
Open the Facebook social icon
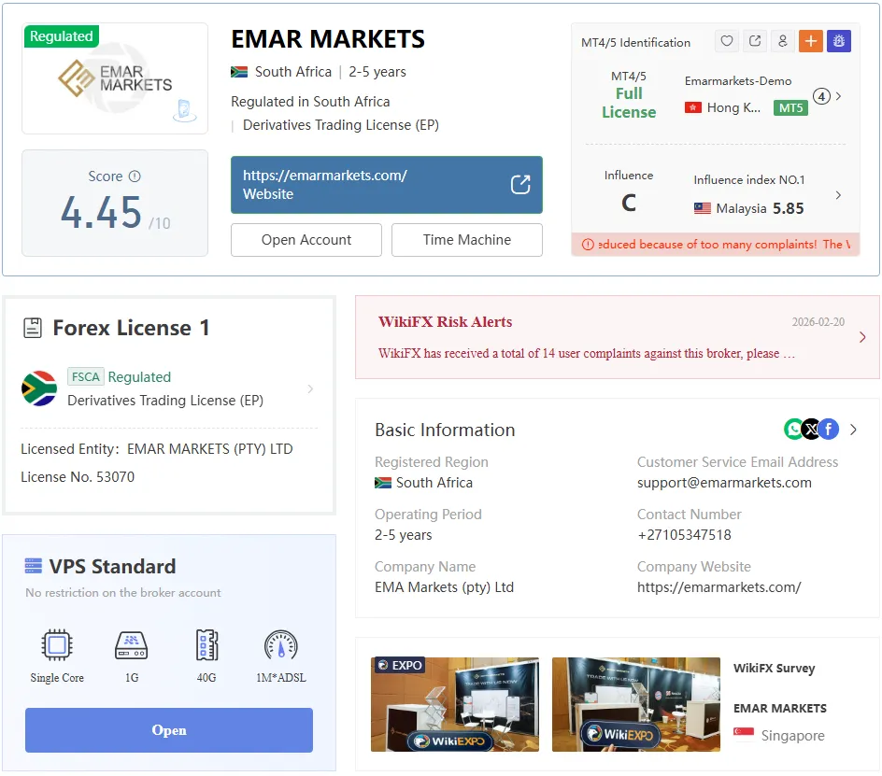828,430
